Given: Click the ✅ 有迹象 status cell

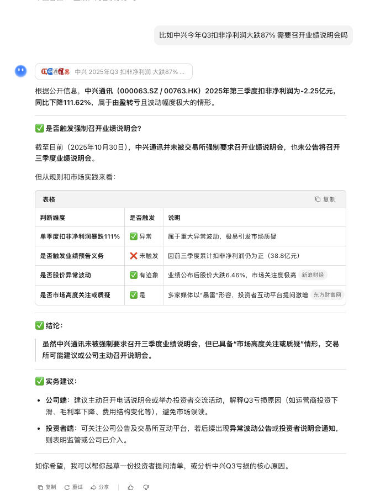Looking at the screenshot, I should click(x=144, y=275).
